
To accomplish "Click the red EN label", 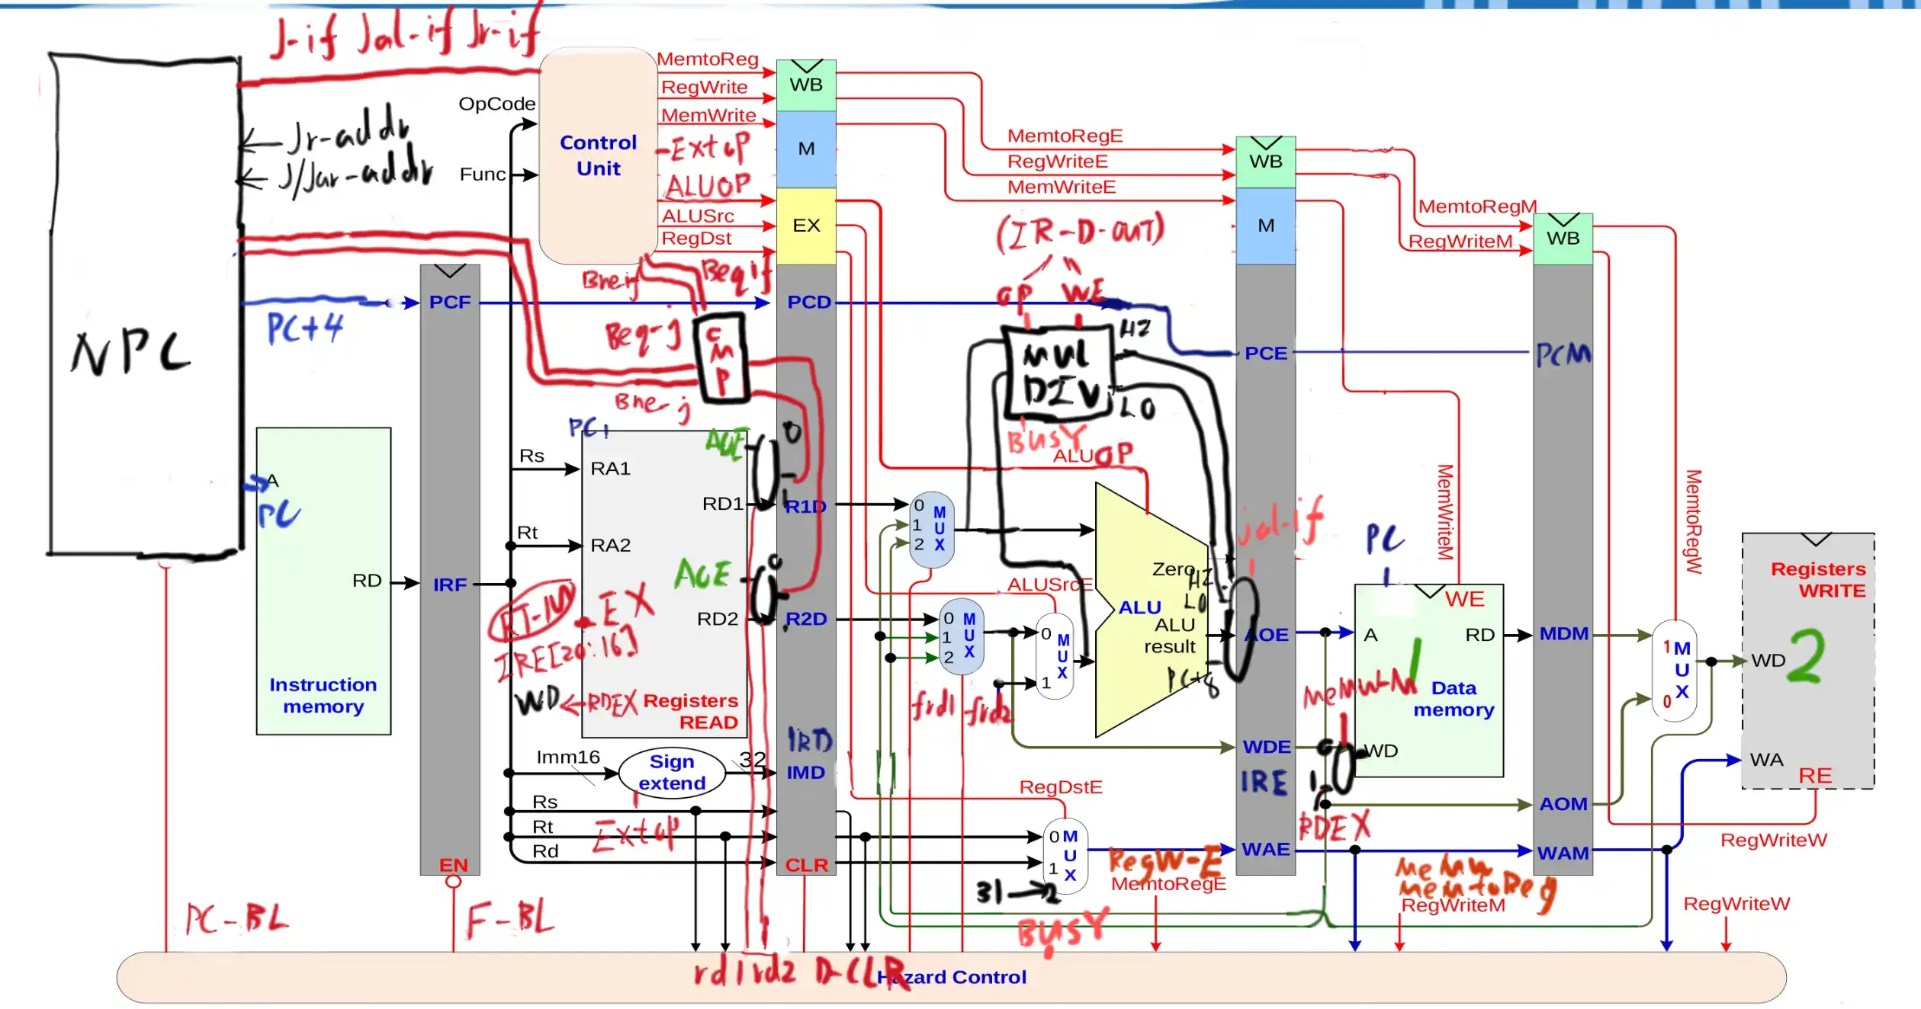I will point(453,865).
